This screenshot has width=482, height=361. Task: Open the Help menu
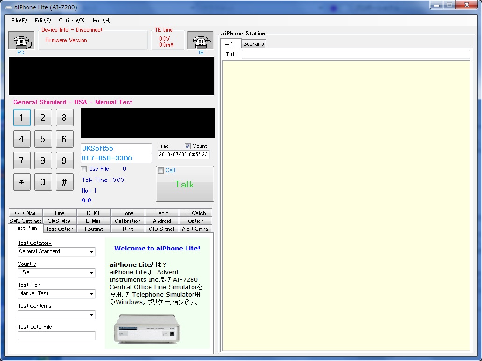(102, 21)
